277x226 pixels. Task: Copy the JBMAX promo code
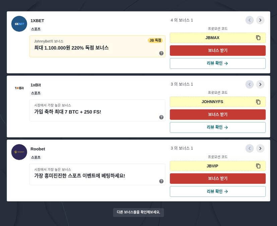click(x=258, y=38)
